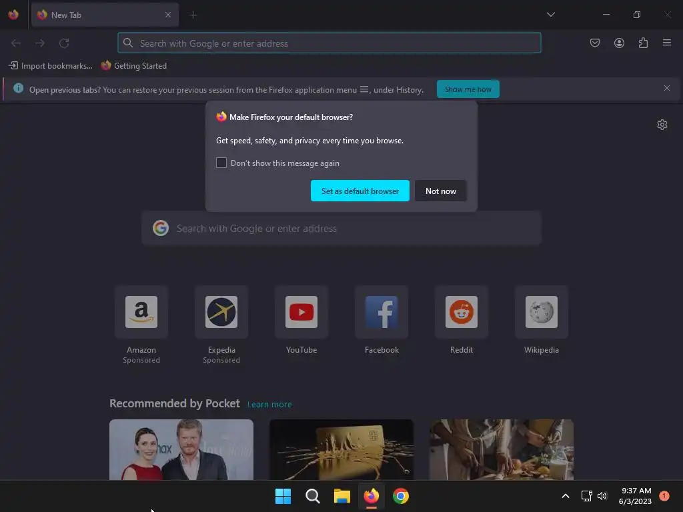Open Getting Started bookmark
The image size is (683, 512).
[133, 66]
